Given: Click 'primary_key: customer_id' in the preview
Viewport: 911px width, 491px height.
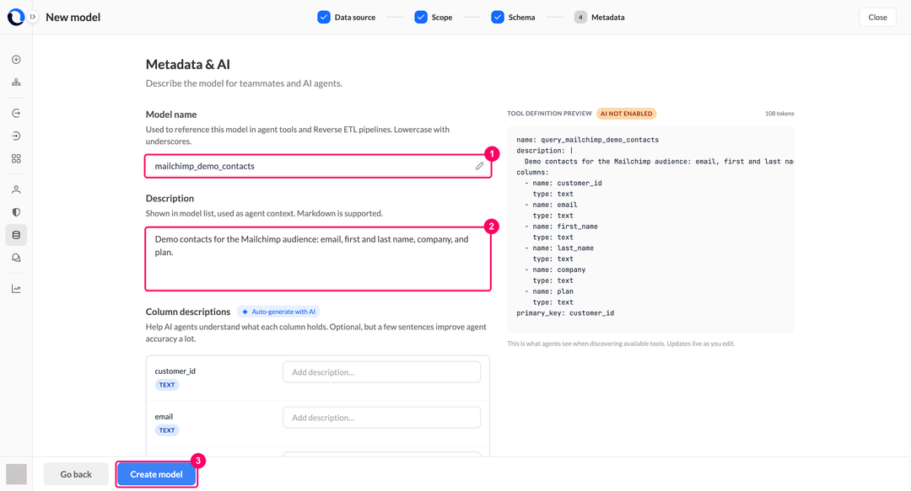Looking at the screenshot, I should click(564, 313).
